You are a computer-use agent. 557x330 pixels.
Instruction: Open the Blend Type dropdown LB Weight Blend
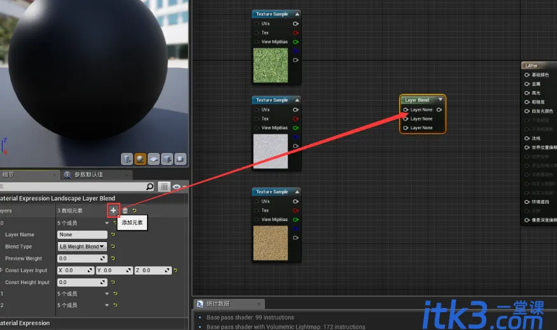click(82, 247)
